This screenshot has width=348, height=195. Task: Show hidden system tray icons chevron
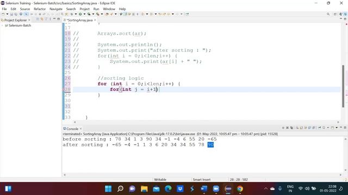click(x=266, y=188)
